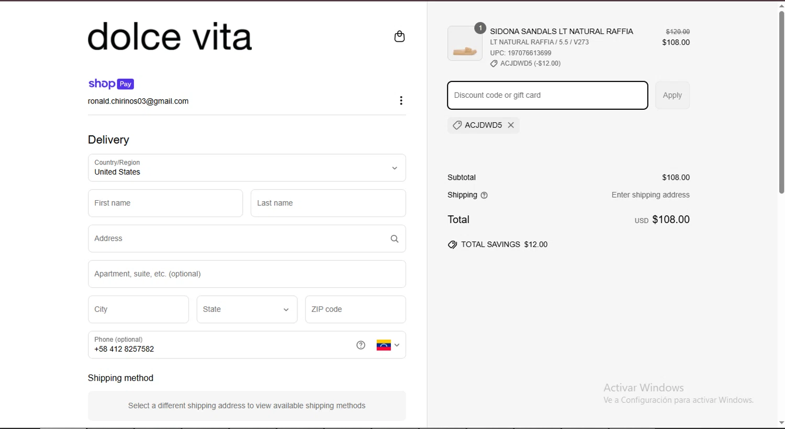Click the address search magnifier icon
785x429 pixels.
(x=395, y=239)
